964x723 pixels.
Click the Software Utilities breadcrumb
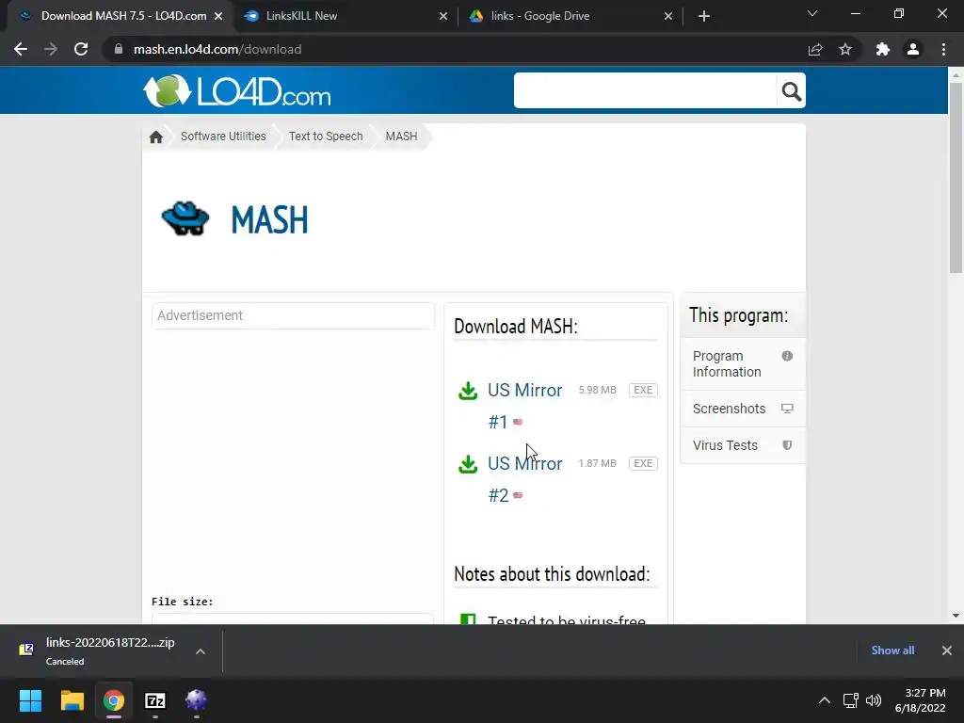(x=223, y=137)
